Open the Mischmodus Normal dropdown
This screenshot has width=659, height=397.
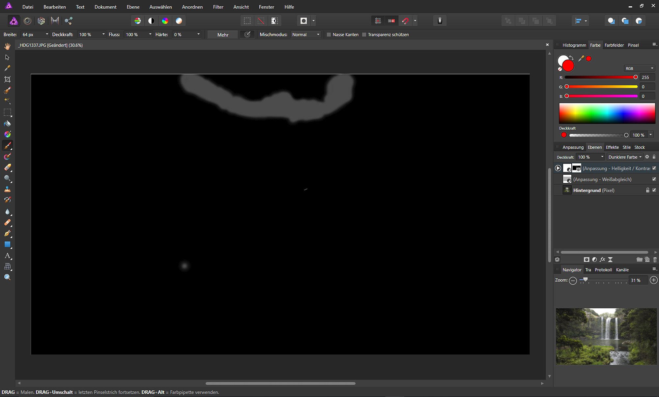(x=306, y=35)
